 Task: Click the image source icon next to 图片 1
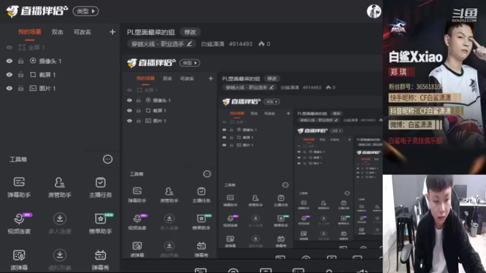click(33, 88)
